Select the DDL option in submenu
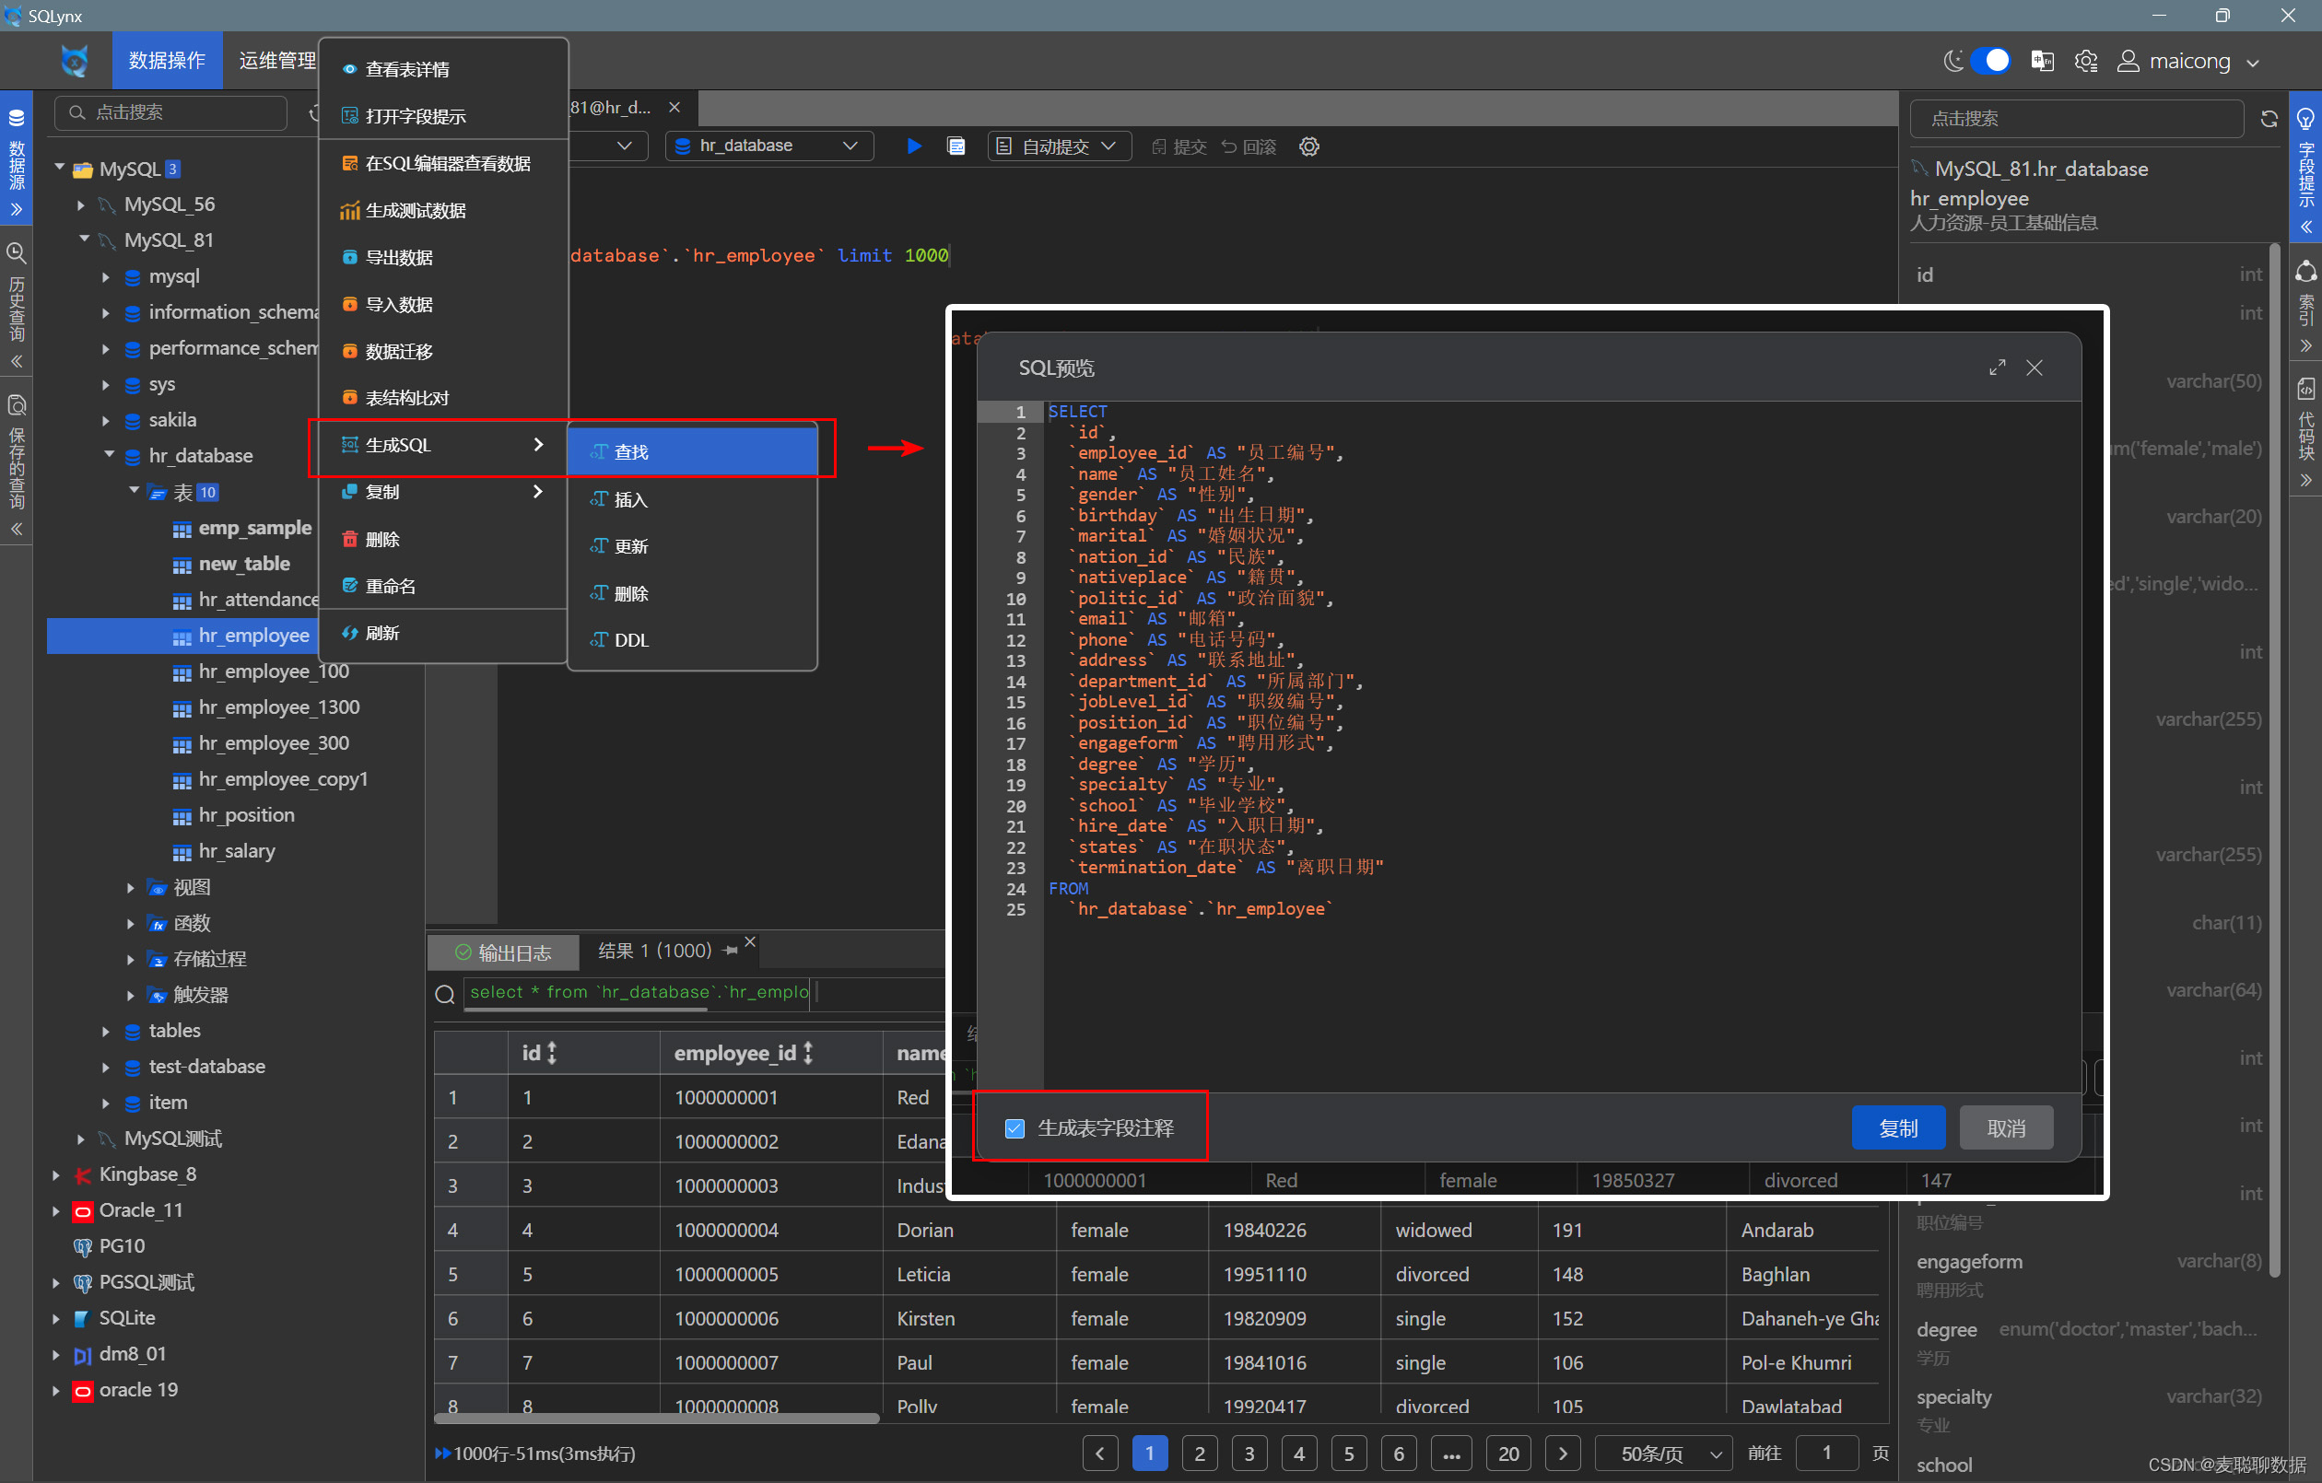 coord(631,639)
